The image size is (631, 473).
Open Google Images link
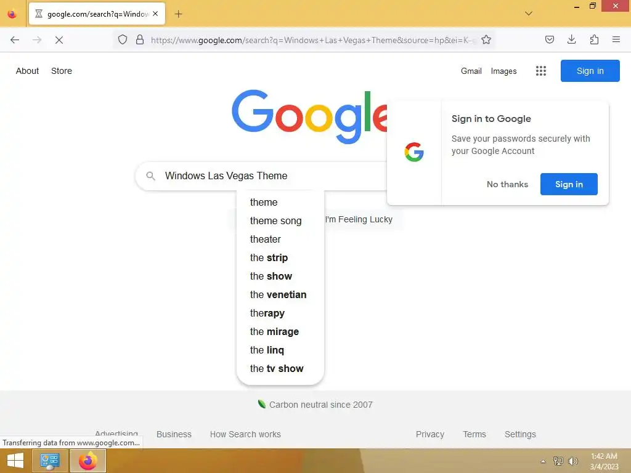(x=504, y=71)
